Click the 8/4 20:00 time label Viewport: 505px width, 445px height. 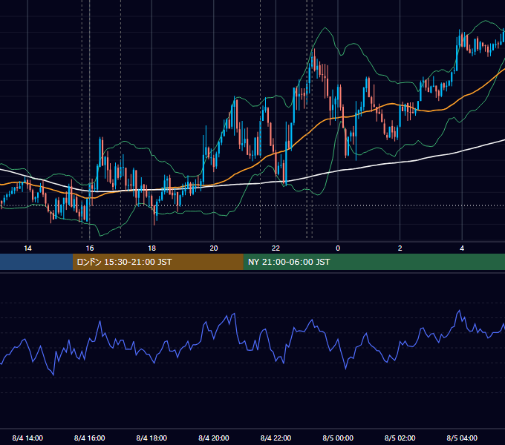[x=214, y=438]
